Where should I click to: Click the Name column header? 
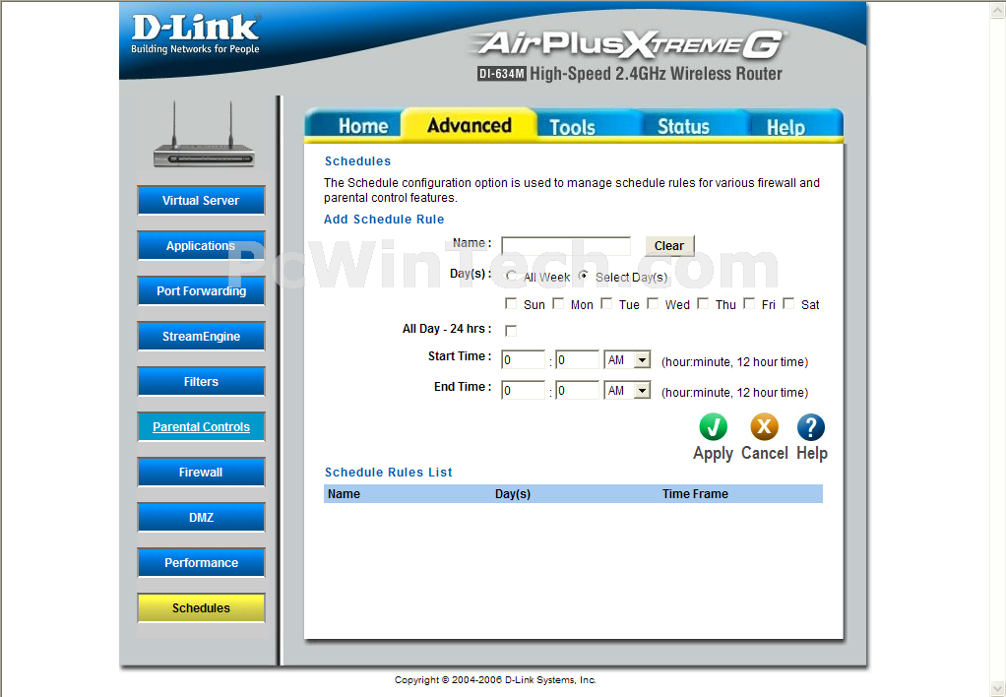click(344, 493)
